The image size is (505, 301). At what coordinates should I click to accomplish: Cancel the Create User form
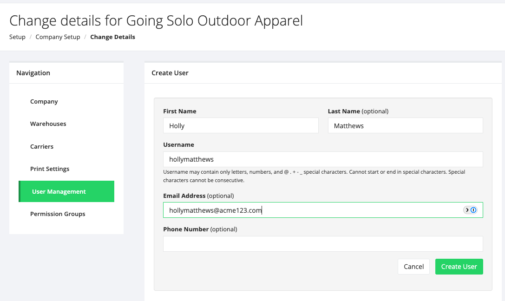[x=413, y=267]
